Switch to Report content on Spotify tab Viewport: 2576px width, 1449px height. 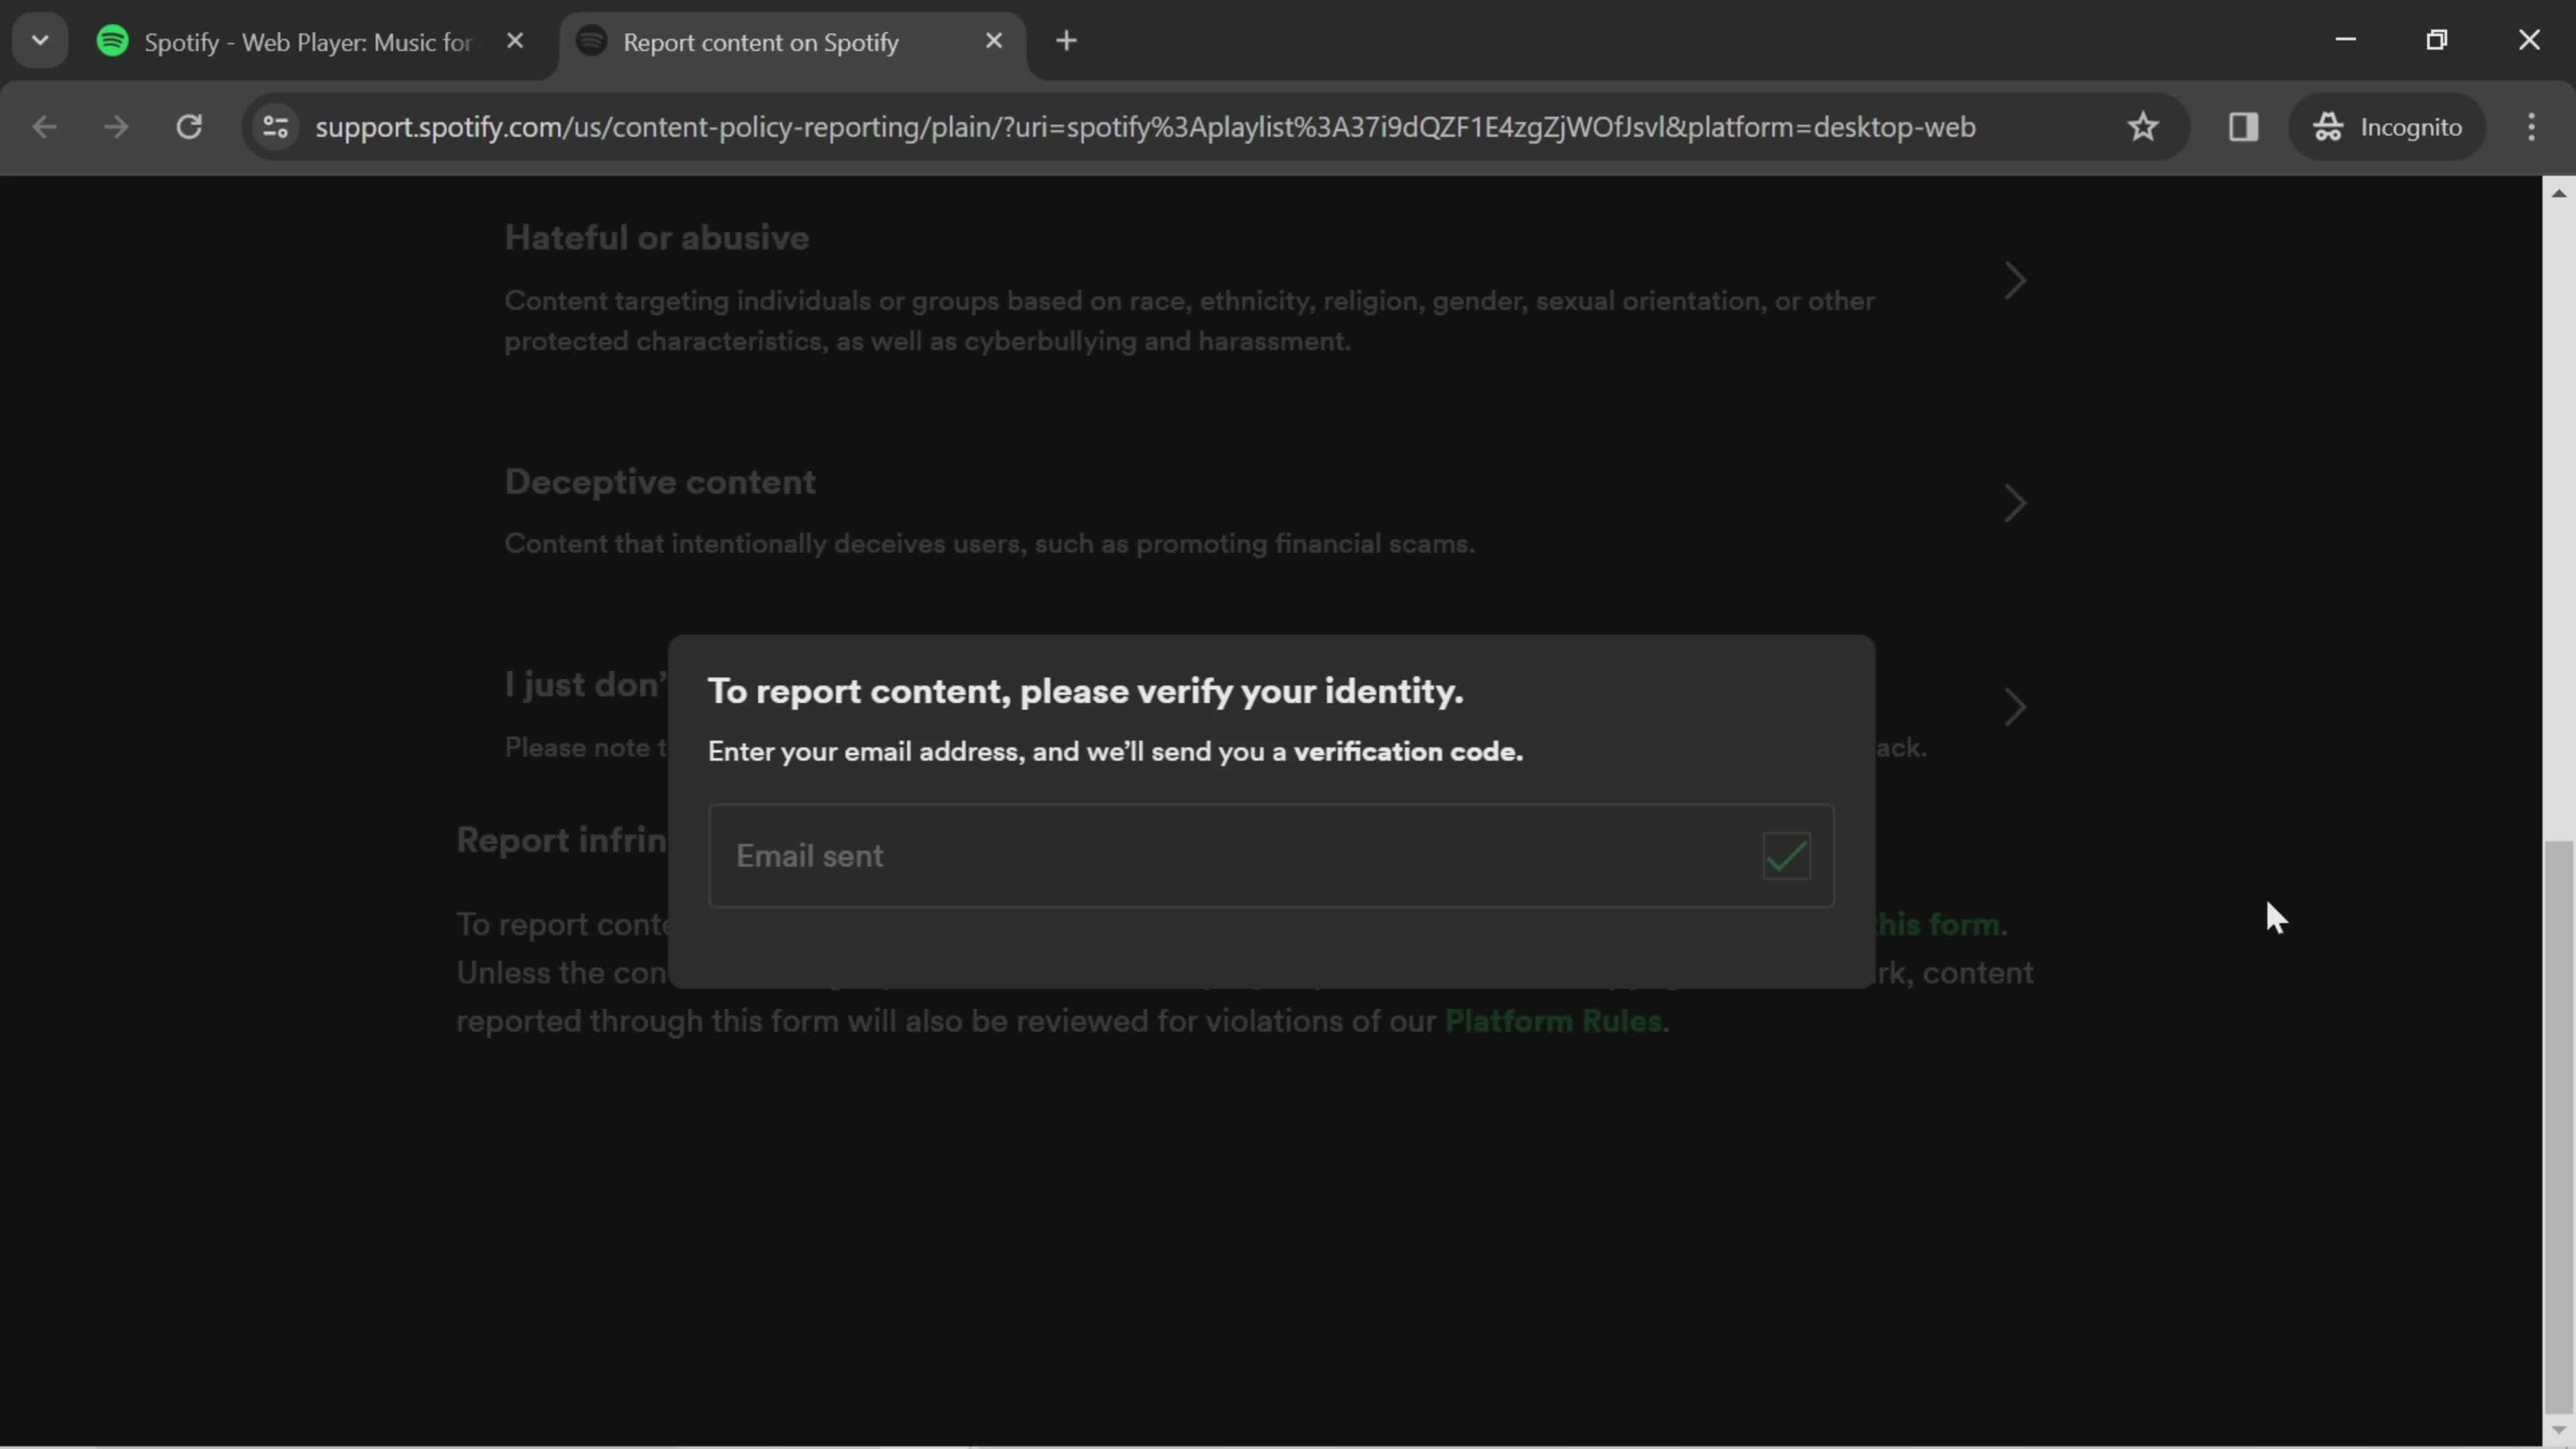(x=761, y=41)
